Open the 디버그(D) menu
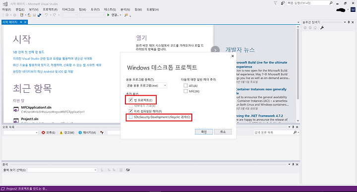Screen dimensions: 357x192 [x=68, y=9]
